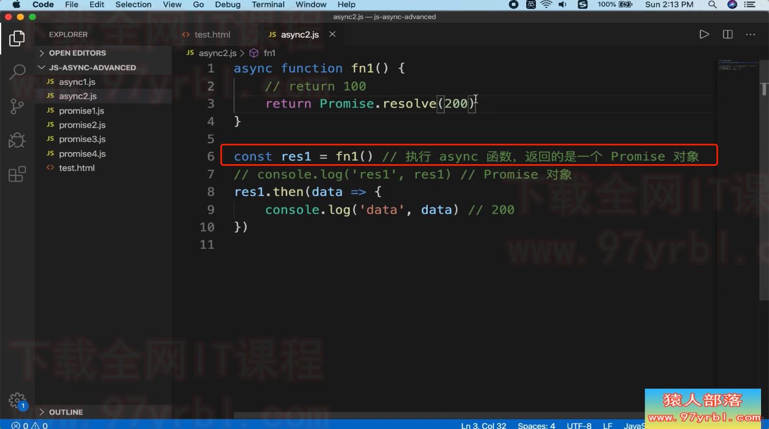This screenshot has width=769, height=429.
Task: Click the battery 100% indicator
Action: (x=615, y=5)
